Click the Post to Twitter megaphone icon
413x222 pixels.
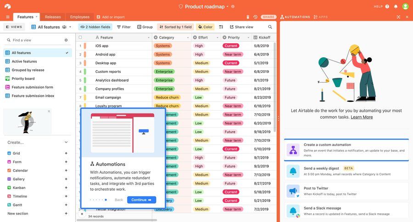[x=293, y=191]
